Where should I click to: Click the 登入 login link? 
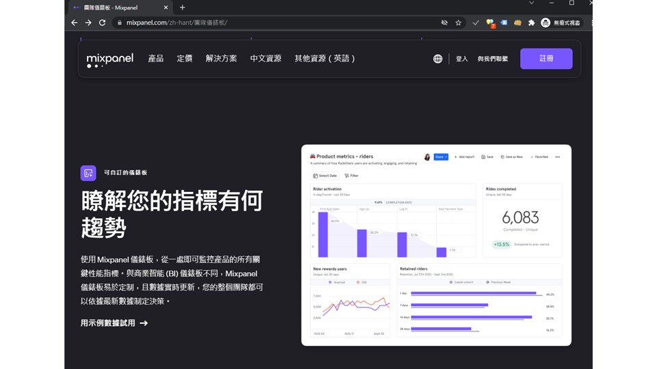pyautogui.click(x=462, y=59)
